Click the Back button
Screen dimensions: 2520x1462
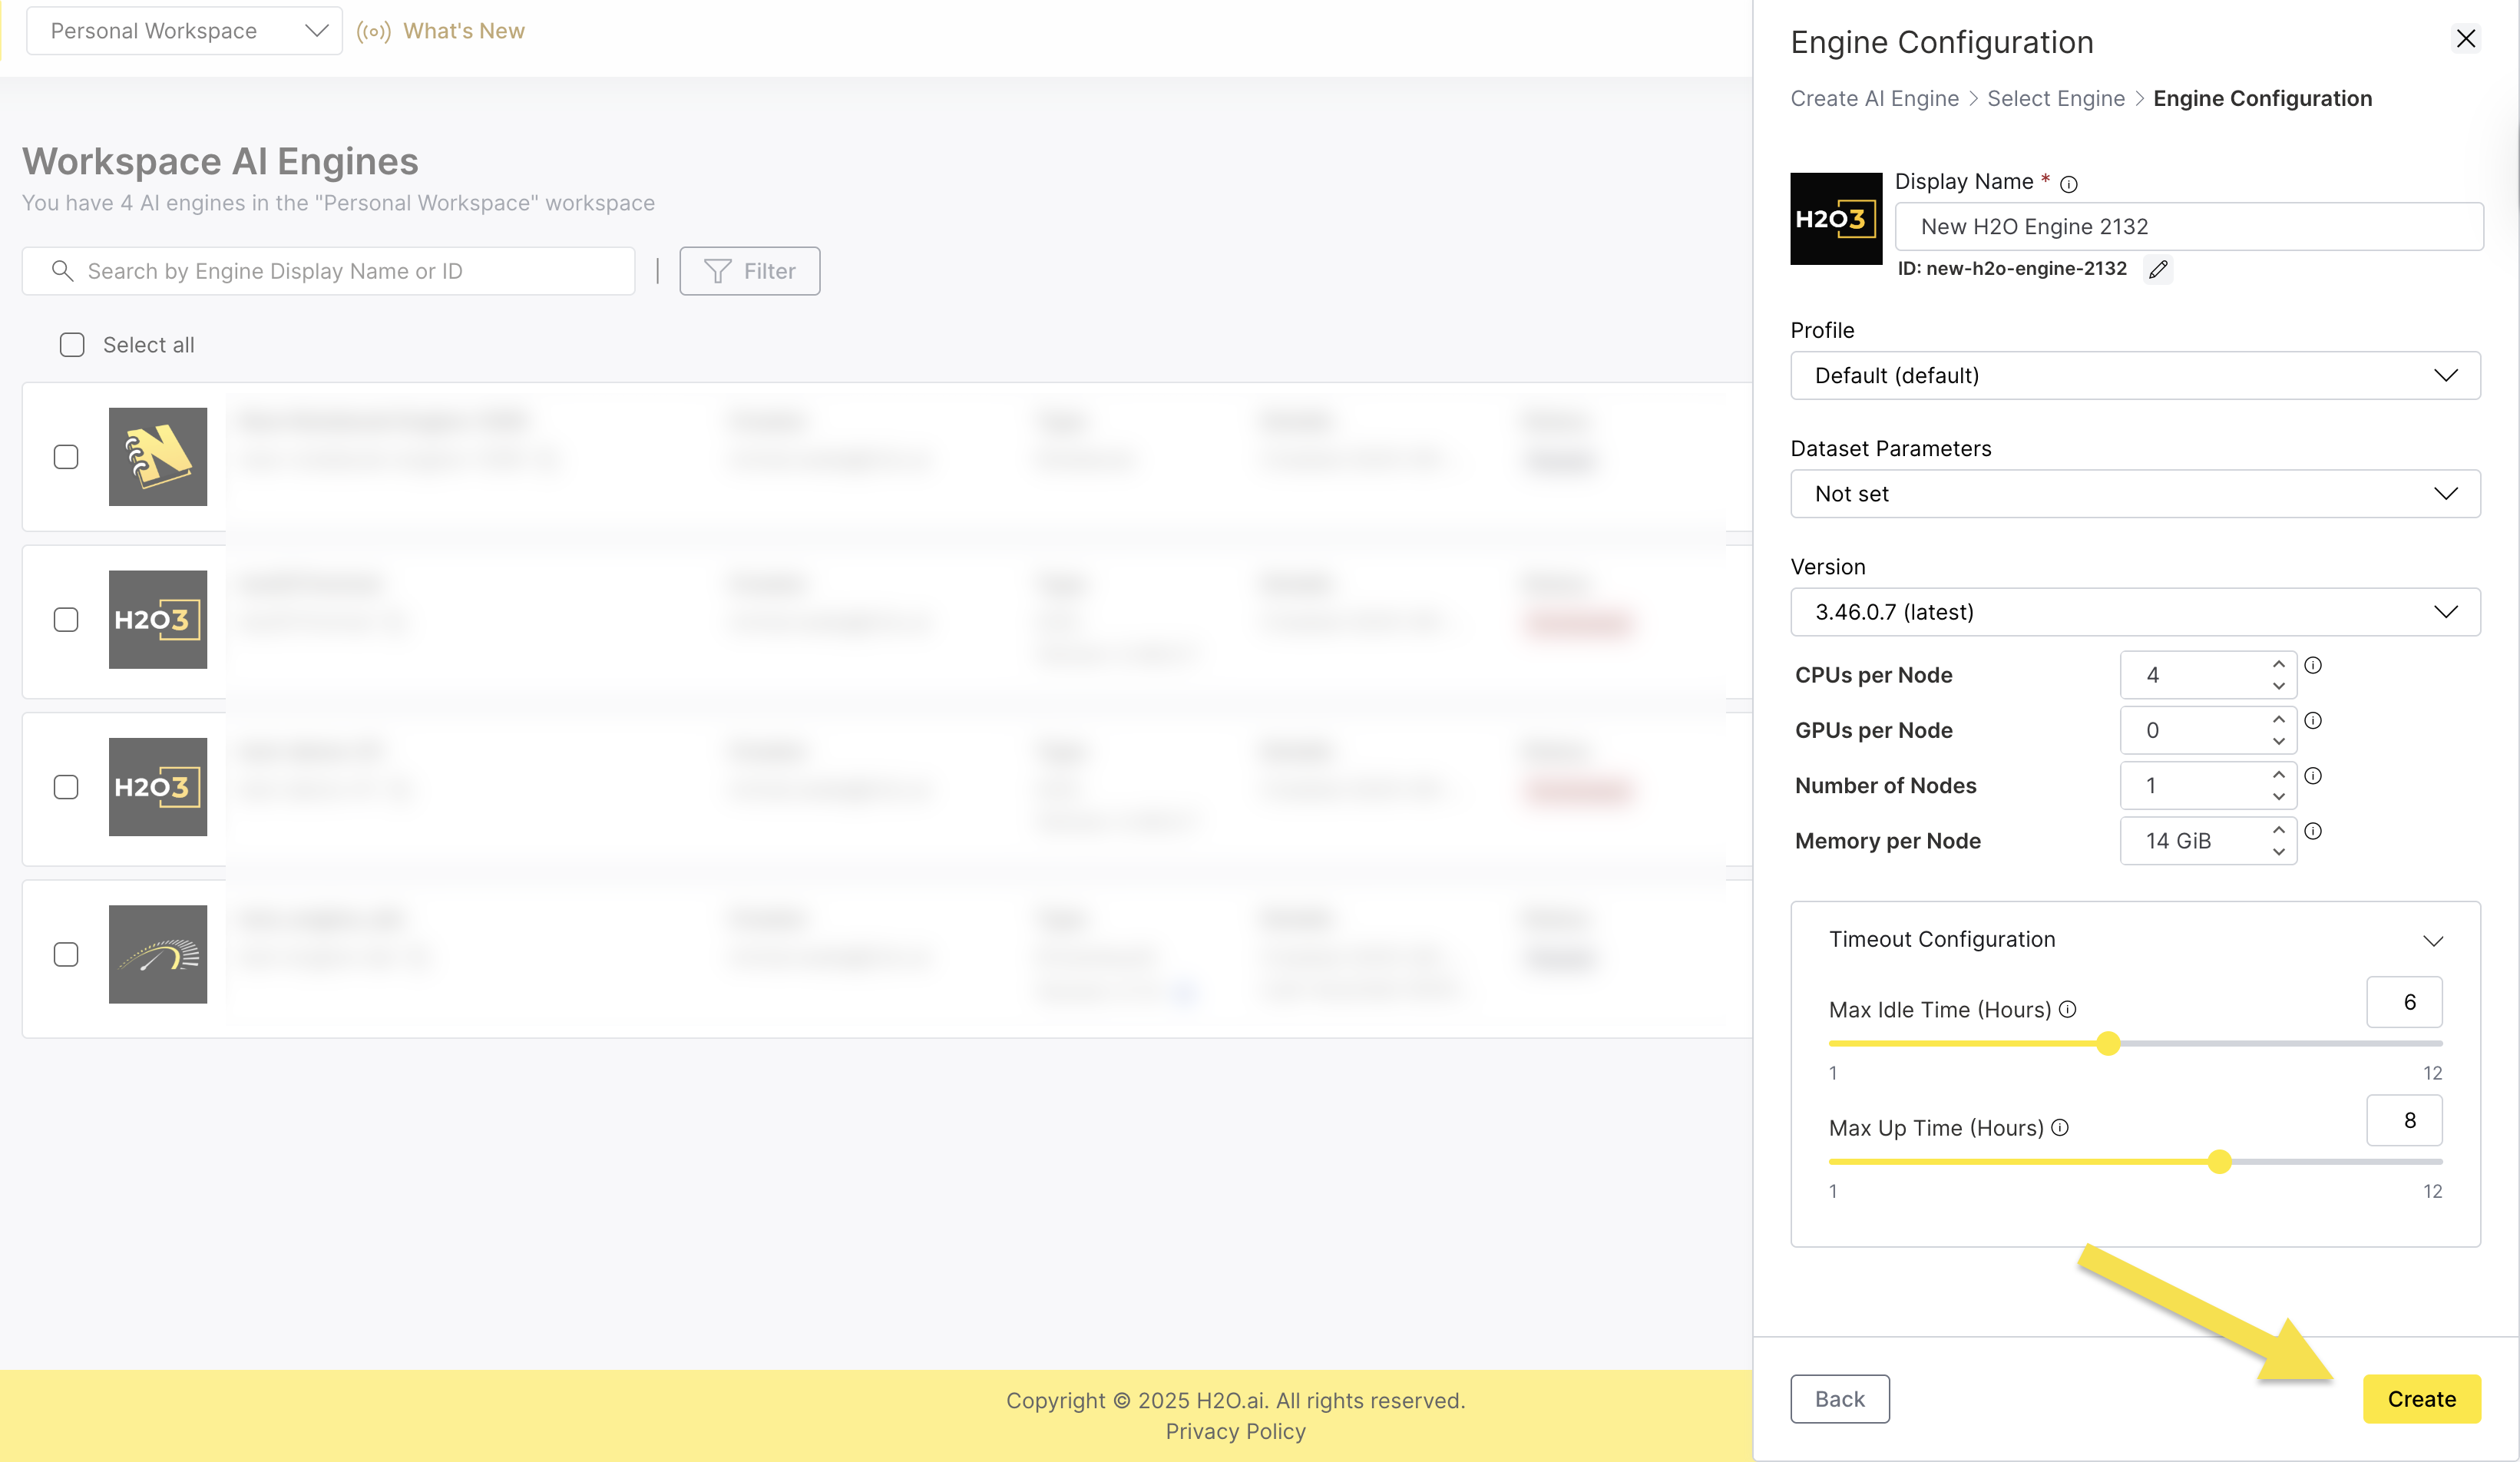[x=1839, y=1398]
